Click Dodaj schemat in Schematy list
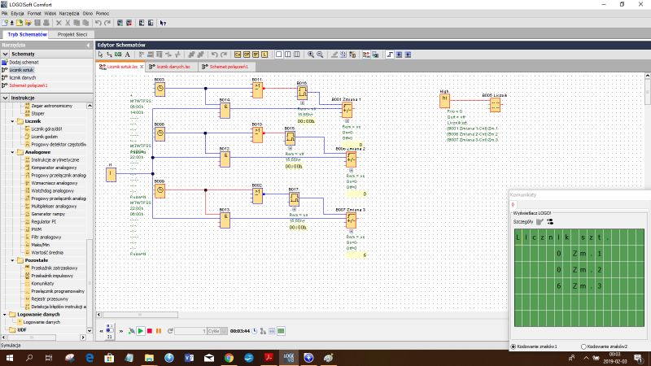 (x=24, y=63)
